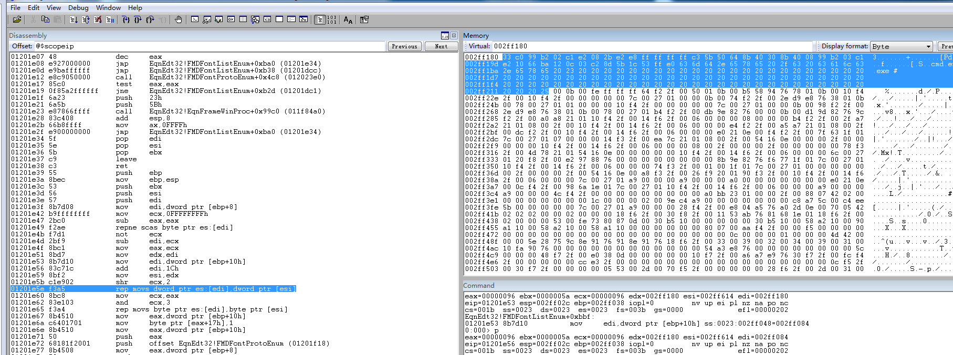Open the Scratch Pad window icon
Screen dimensions: 953x355
279,20
